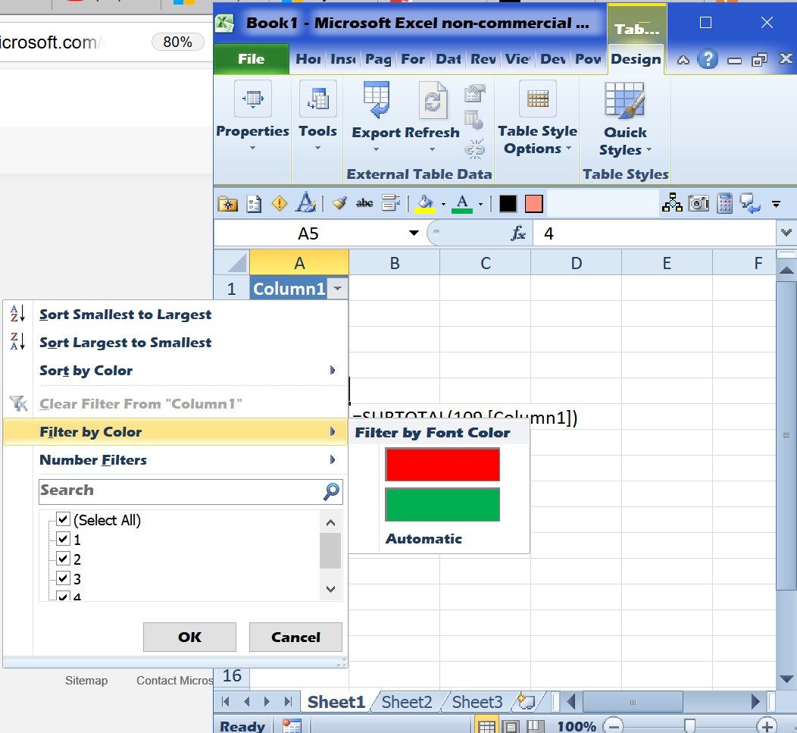
Task: Uncheck the value 1 checkbox
Action: click(63, 539)
